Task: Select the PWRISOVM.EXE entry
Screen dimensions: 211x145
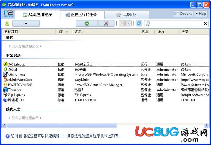Action: 20,85
